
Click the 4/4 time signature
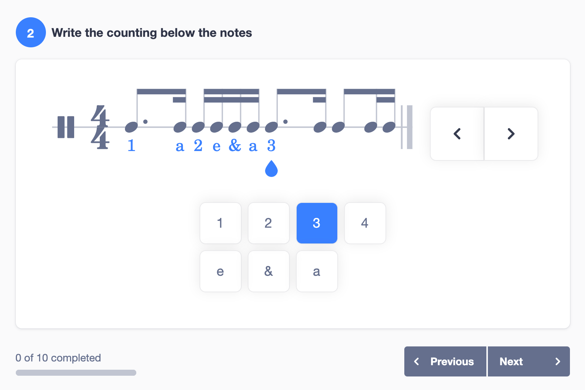(x=100, y=127)
